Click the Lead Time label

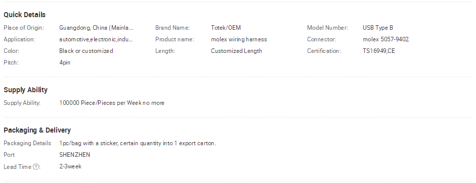click(17, 167)
